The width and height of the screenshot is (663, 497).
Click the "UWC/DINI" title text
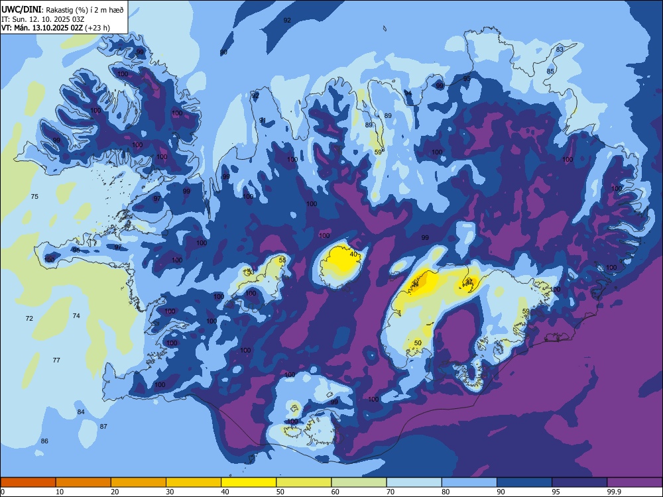[22, 9]
